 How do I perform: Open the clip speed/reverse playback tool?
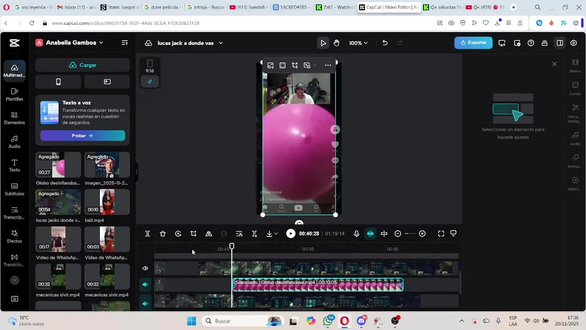tap(178, 234)
